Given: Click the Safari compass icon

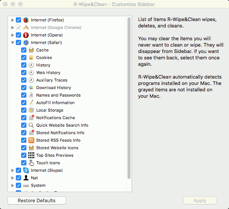Looking at the screenshot, I should pos(26,42).
